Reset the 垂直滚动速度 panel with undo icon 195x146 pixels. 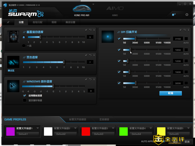click(x=90, y=30)
